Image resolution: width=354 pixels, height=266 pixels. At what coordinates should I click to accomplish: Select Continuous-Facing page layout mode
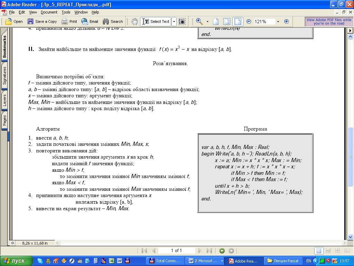337,251
